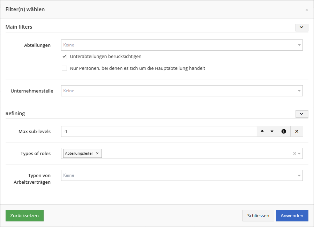Open the Typen von Arbeitsverträgen dropdown

pos(181,175)
